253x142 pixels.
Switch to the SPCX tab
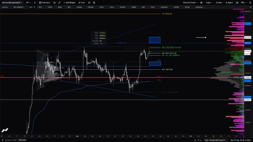[102, 7]
